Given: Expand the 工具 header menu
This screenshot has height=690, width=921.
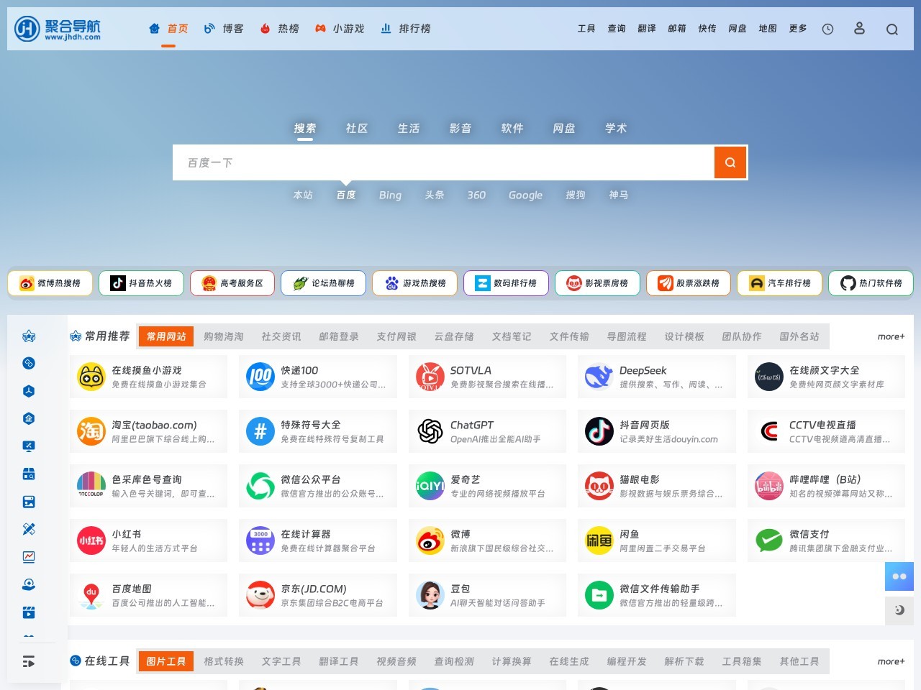Looking at the screenshot, I should pos(586,29).
